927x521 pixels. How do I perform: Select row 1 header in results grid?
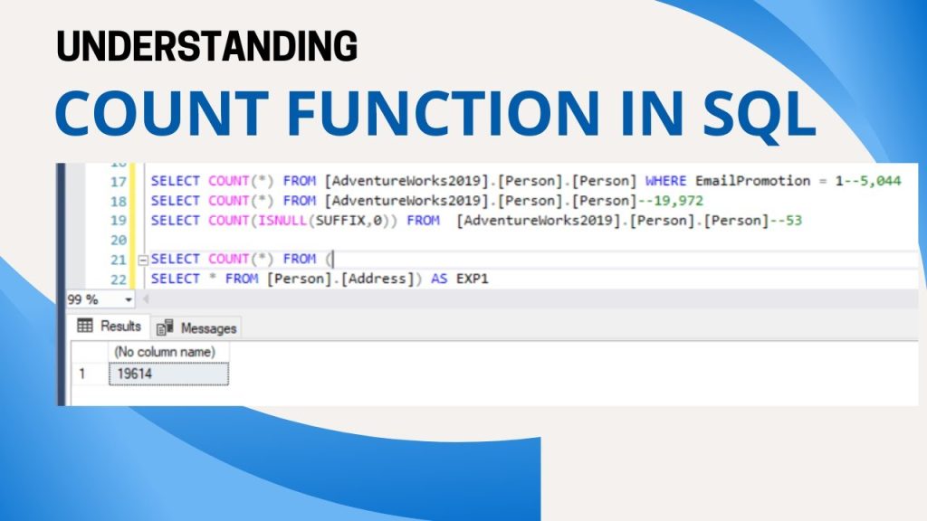89,373
